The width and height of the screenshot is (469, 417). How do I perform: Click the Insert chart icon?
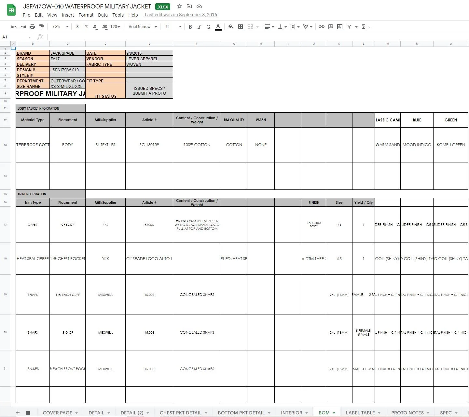click(340, 27)
